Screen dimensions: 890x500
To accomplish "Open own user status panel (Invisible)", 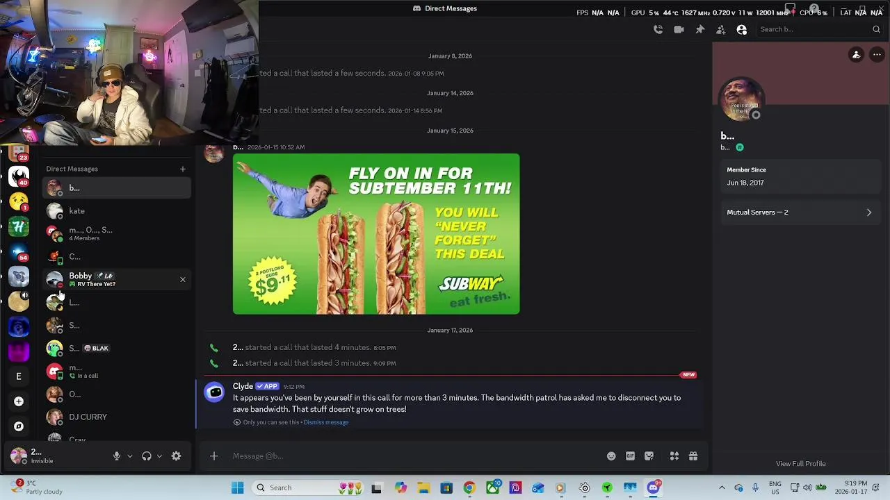I will coord(56,456).
